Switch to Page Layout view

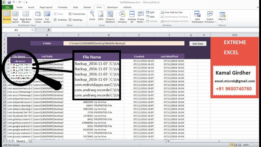click(x=15, y=17)
